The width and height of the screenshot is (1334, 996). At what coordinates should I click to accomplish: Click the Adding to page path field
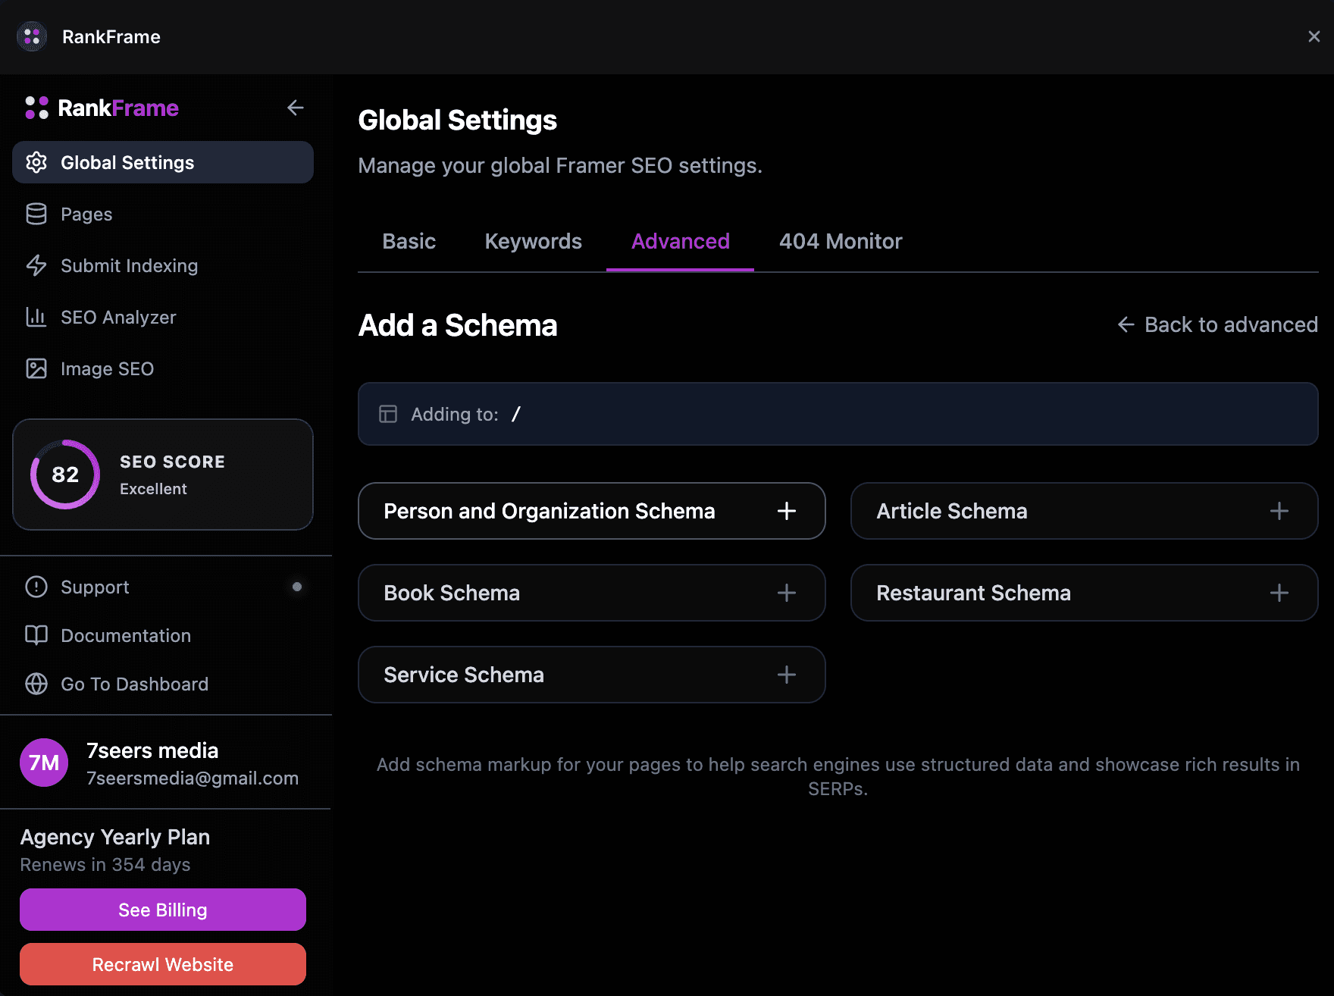(x=838, y=414)
